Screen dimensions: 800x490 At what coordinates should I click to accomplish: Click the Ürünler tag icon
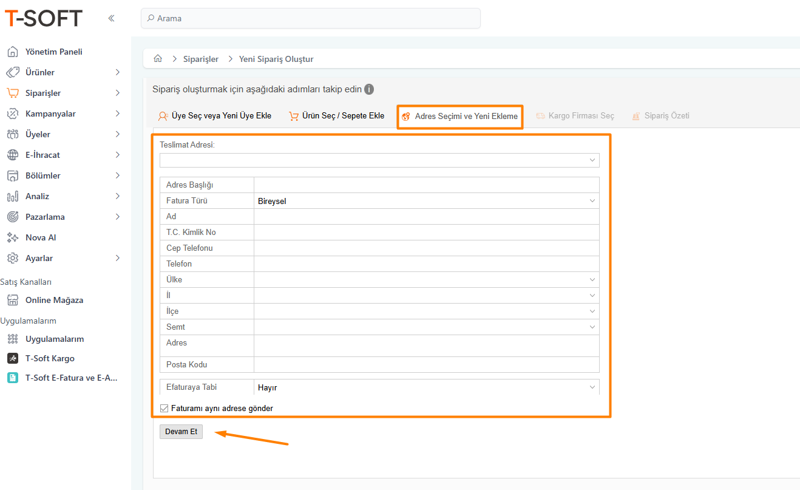[x=13, y=72]
